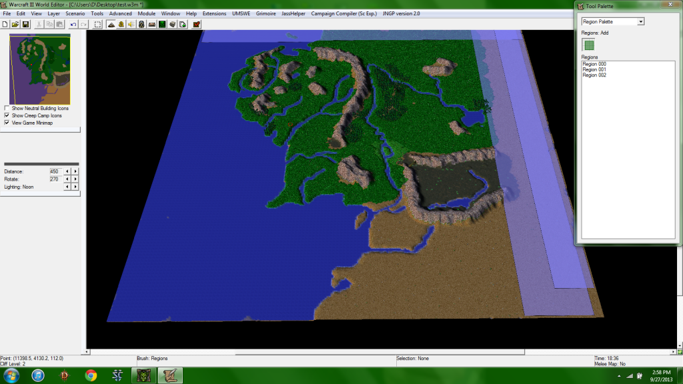
Task: Switch Lighting to next option with right arrow
Action: [75, 187]
